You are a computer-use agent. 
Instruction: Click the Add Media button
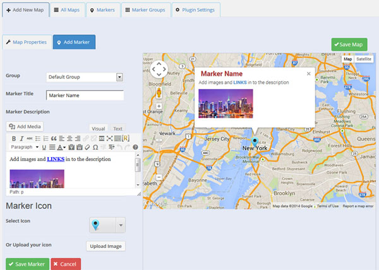click(x=25, y=127)
